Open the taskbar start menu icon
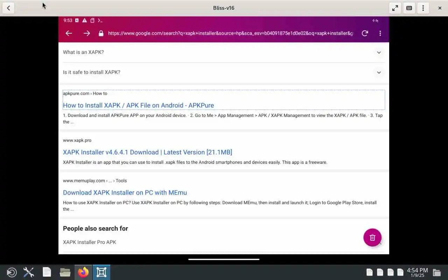Viewport: 448px width, 280px height. click(12, 272)
